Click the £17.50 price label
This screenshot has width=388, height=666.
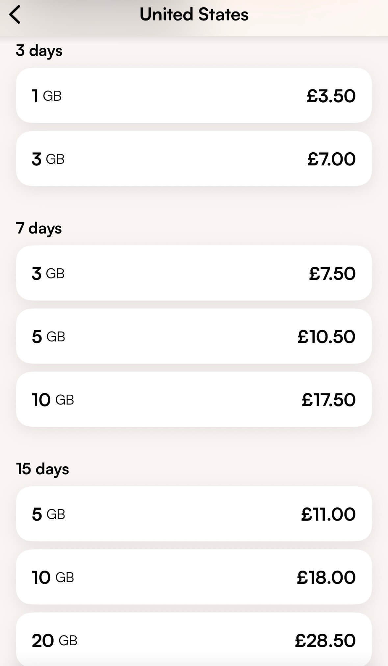pos(328,400)
